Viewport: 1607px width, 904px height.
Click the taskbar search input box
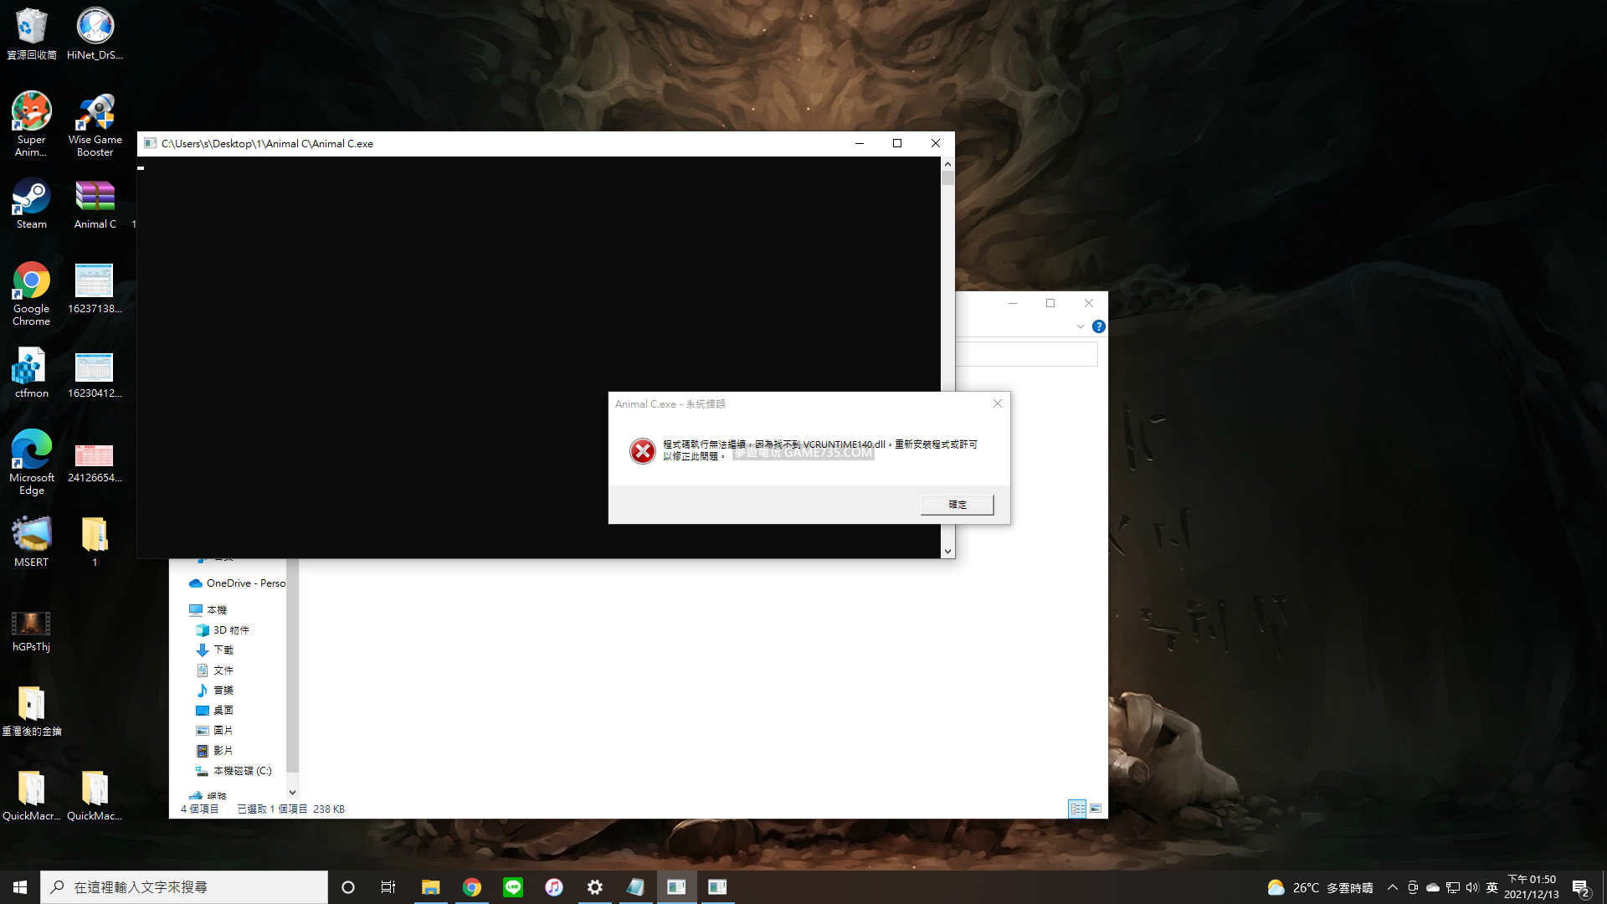click(184, 887)
